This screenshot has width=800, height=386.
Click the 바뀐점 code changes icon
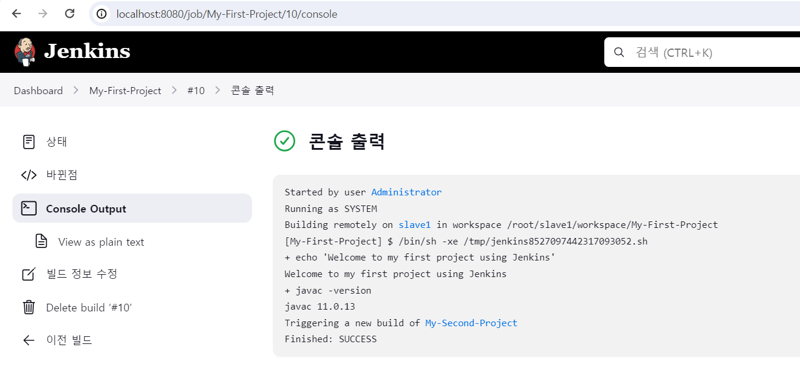28,175
